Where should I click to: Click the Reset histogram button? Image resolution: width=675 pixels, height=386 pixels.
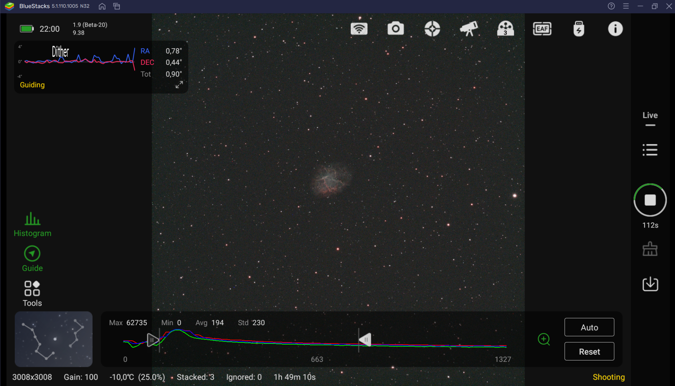click(x=589, y=351)
